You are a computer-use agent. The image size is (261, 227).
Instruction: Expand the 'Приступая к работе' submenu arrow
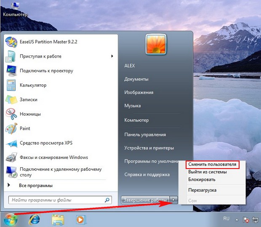coord(112,56)
